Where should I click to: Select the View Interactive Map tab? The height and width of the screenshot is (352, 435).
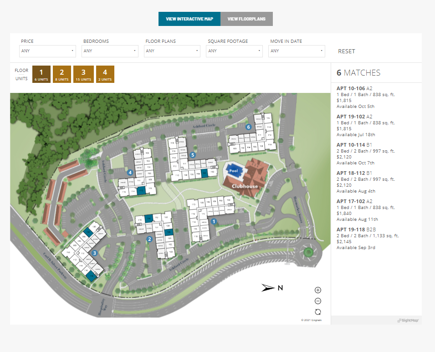click(189, 19)
